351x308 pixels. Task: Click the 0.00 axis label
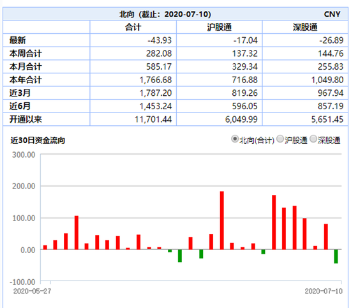(27, 250)
